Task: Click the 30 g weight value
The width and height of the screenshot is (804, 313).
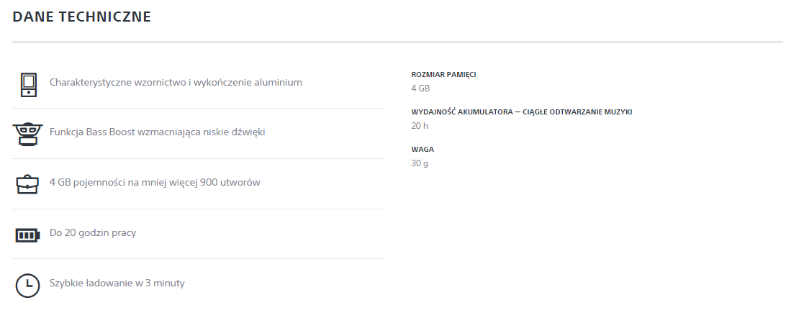Action: click(x=420, y=163)
